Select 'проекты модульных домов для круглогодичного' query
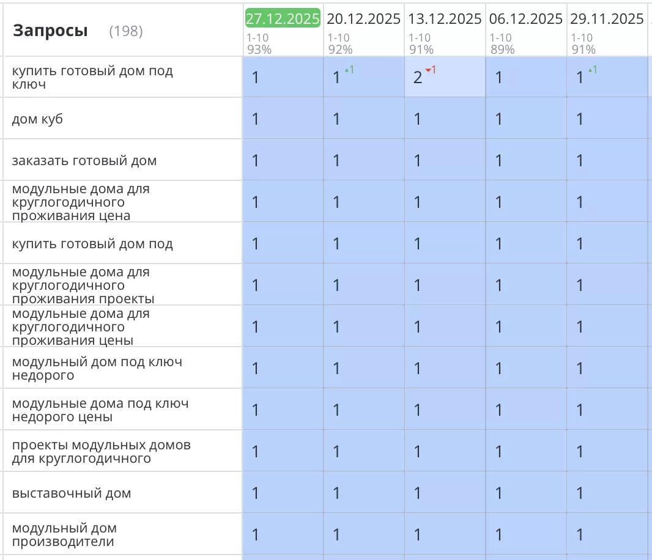Image resolution: width=652 pixels, height=560 pixels. click(101, 452)
